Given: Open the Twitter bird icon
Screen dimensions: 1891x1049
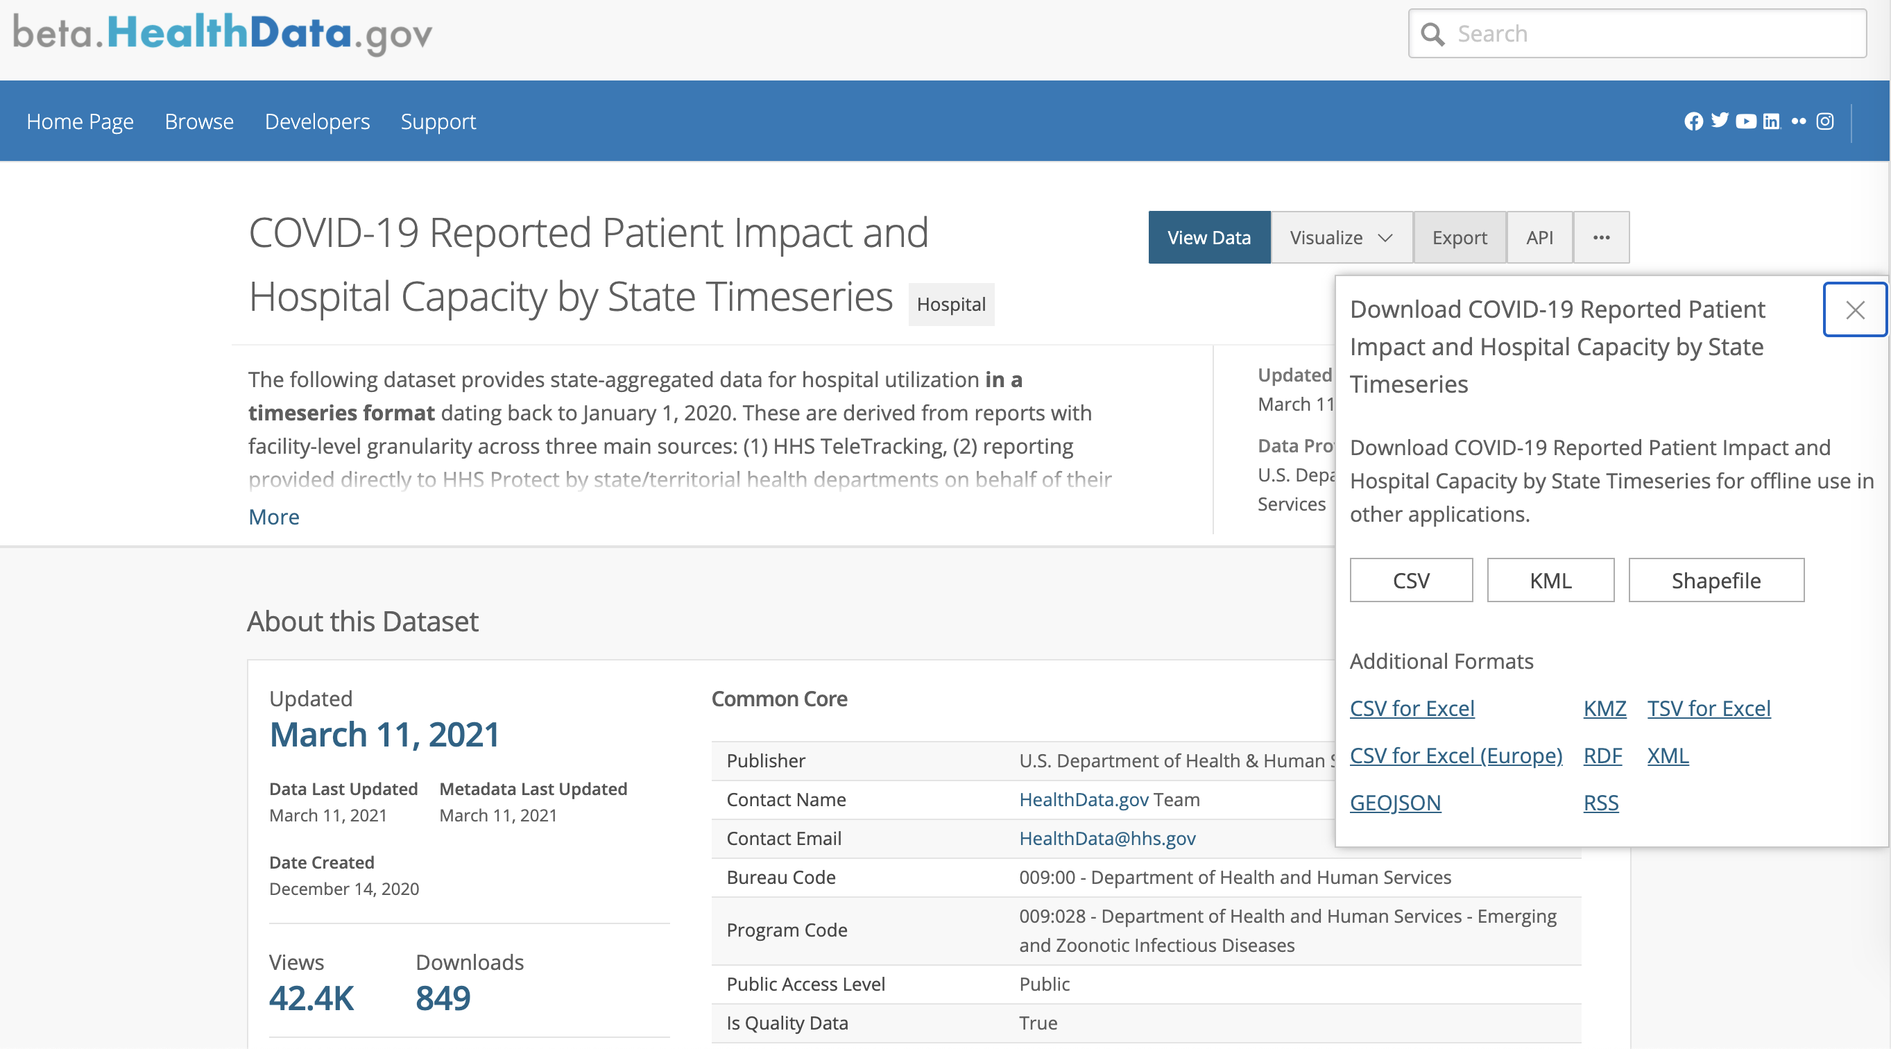Looking at the screenshot, I should tap(1719, 121).
